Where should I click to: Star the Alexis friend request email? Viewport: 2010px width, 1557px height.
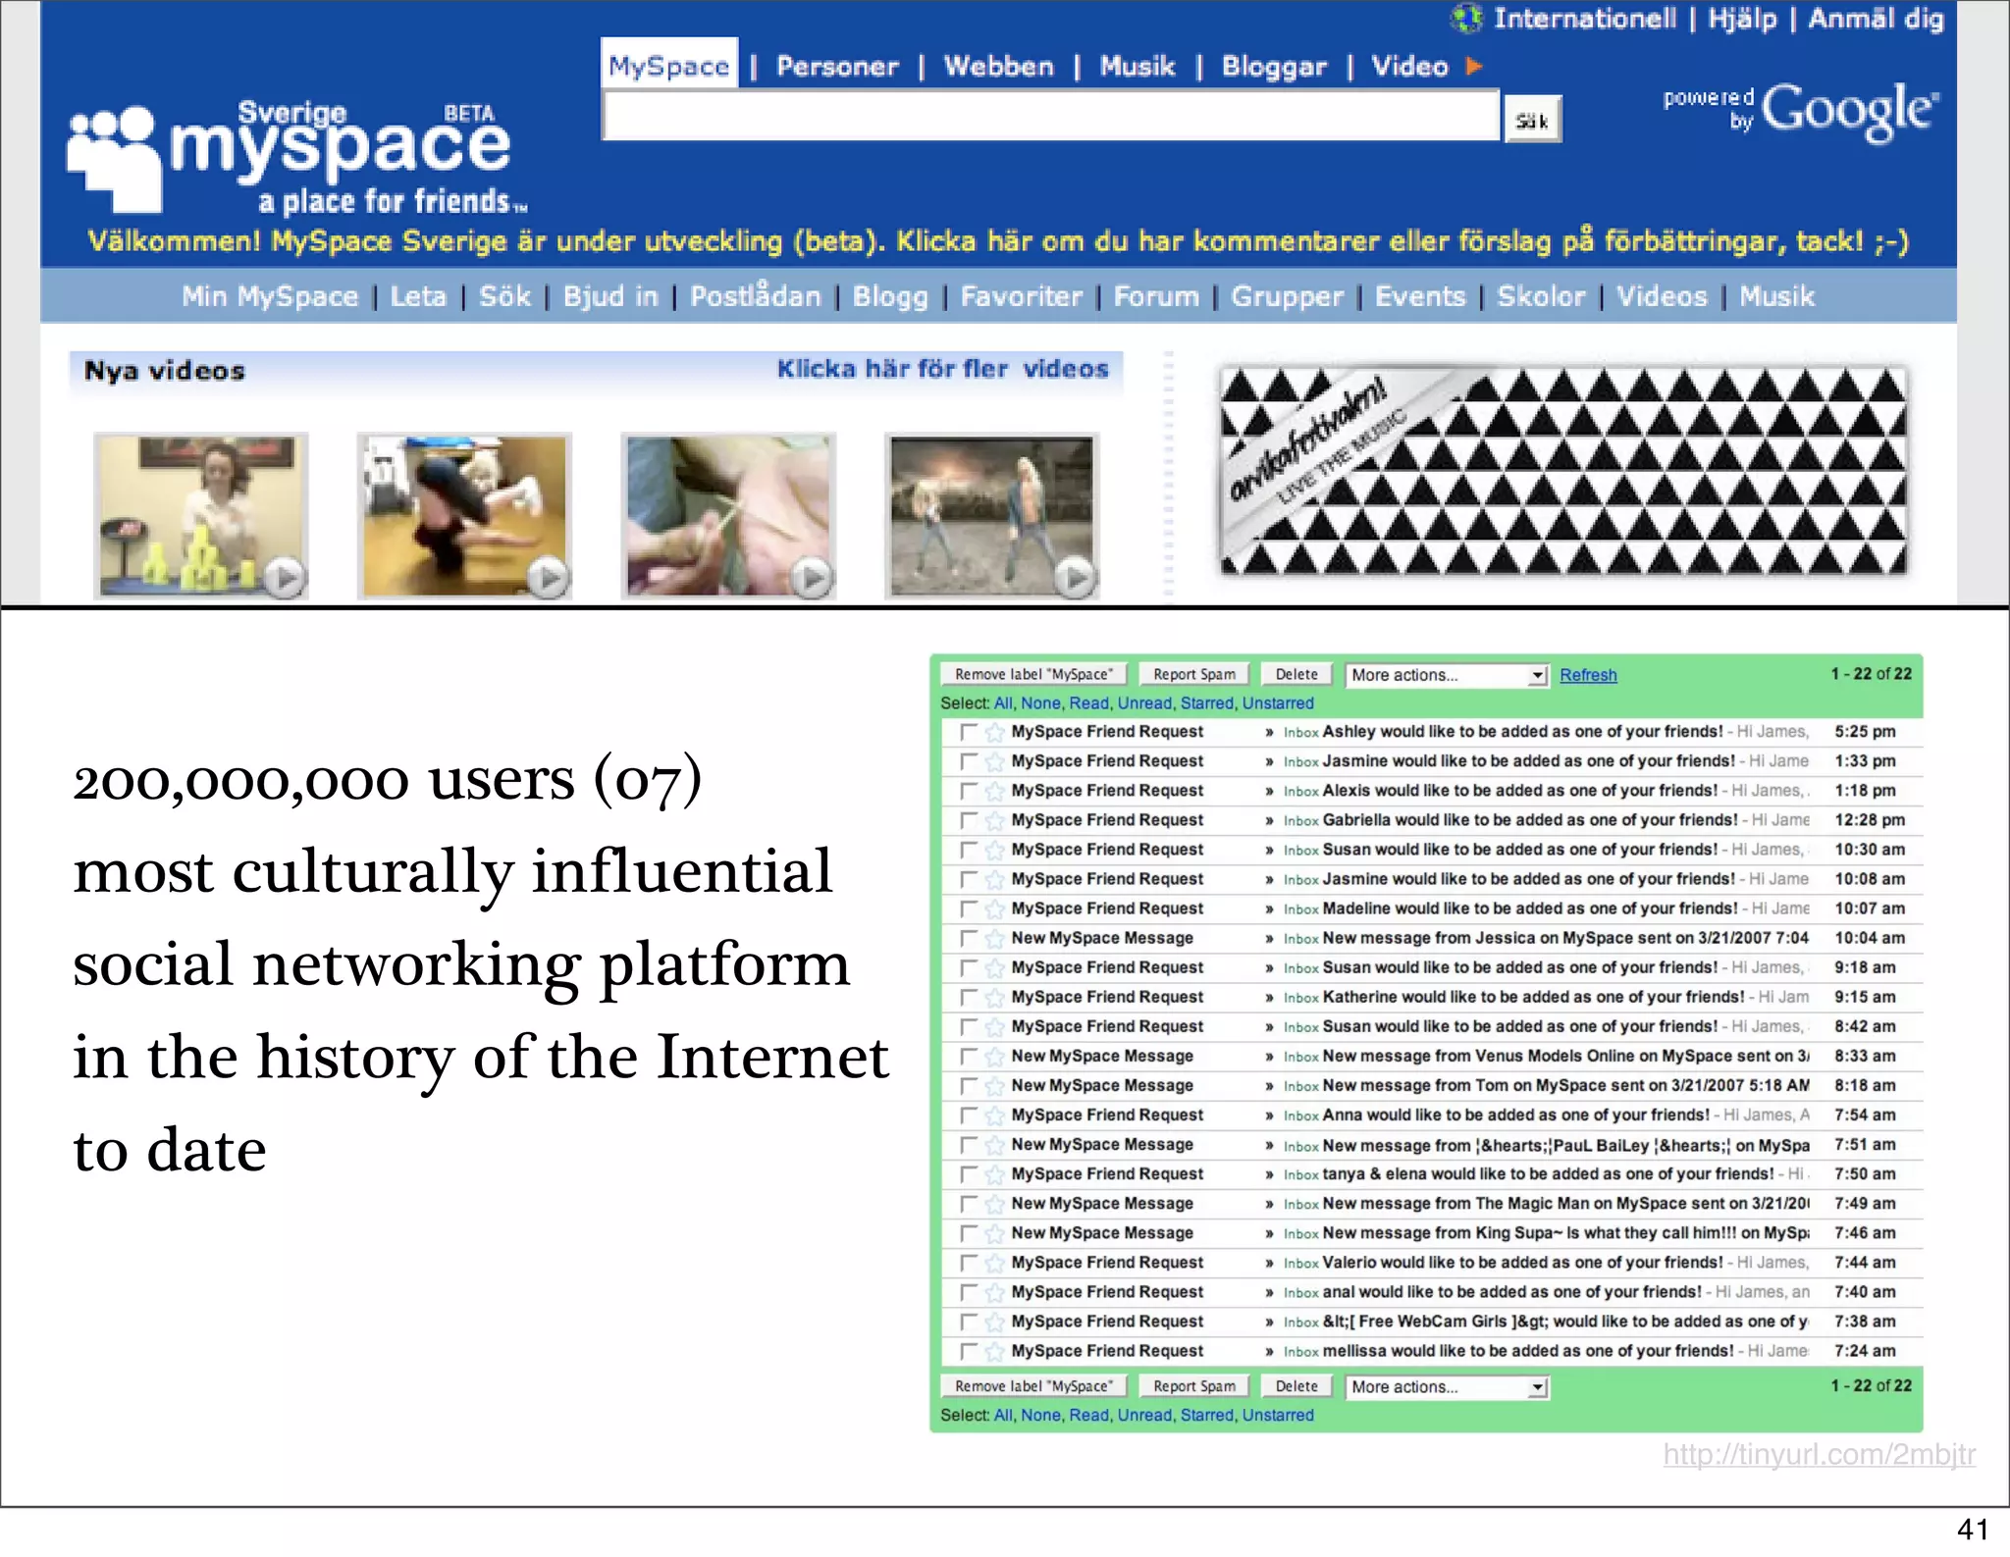(994, 791)
